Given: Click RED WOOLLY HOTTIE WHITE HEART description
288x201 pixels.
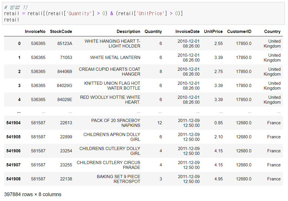Looking at the screenshot, I should (110, 100).
